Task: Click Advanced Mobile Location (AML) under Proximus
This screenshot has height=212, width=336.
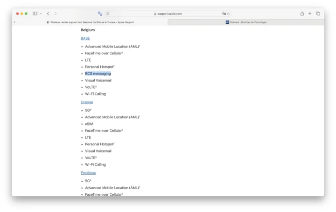Action: coord(112,188)
